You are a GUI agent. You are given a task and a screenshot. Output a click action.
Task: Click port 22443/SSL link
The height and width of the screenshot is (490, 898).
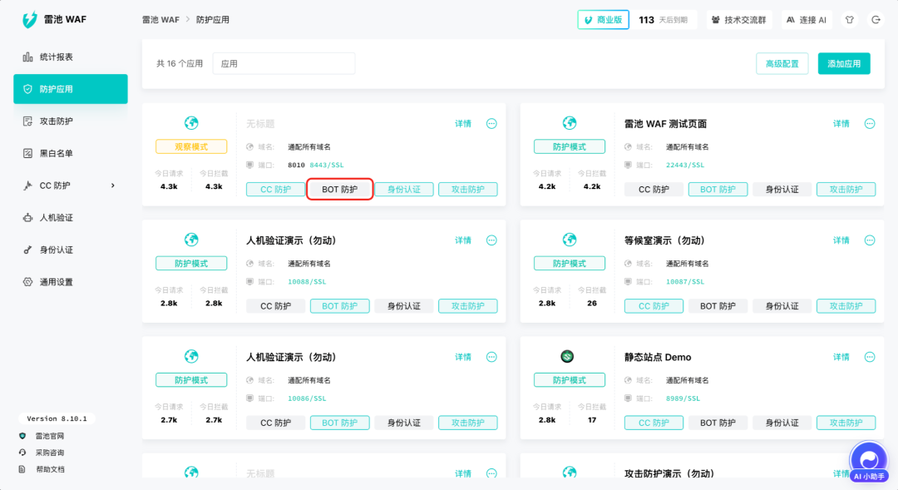(x=685, y=165)
